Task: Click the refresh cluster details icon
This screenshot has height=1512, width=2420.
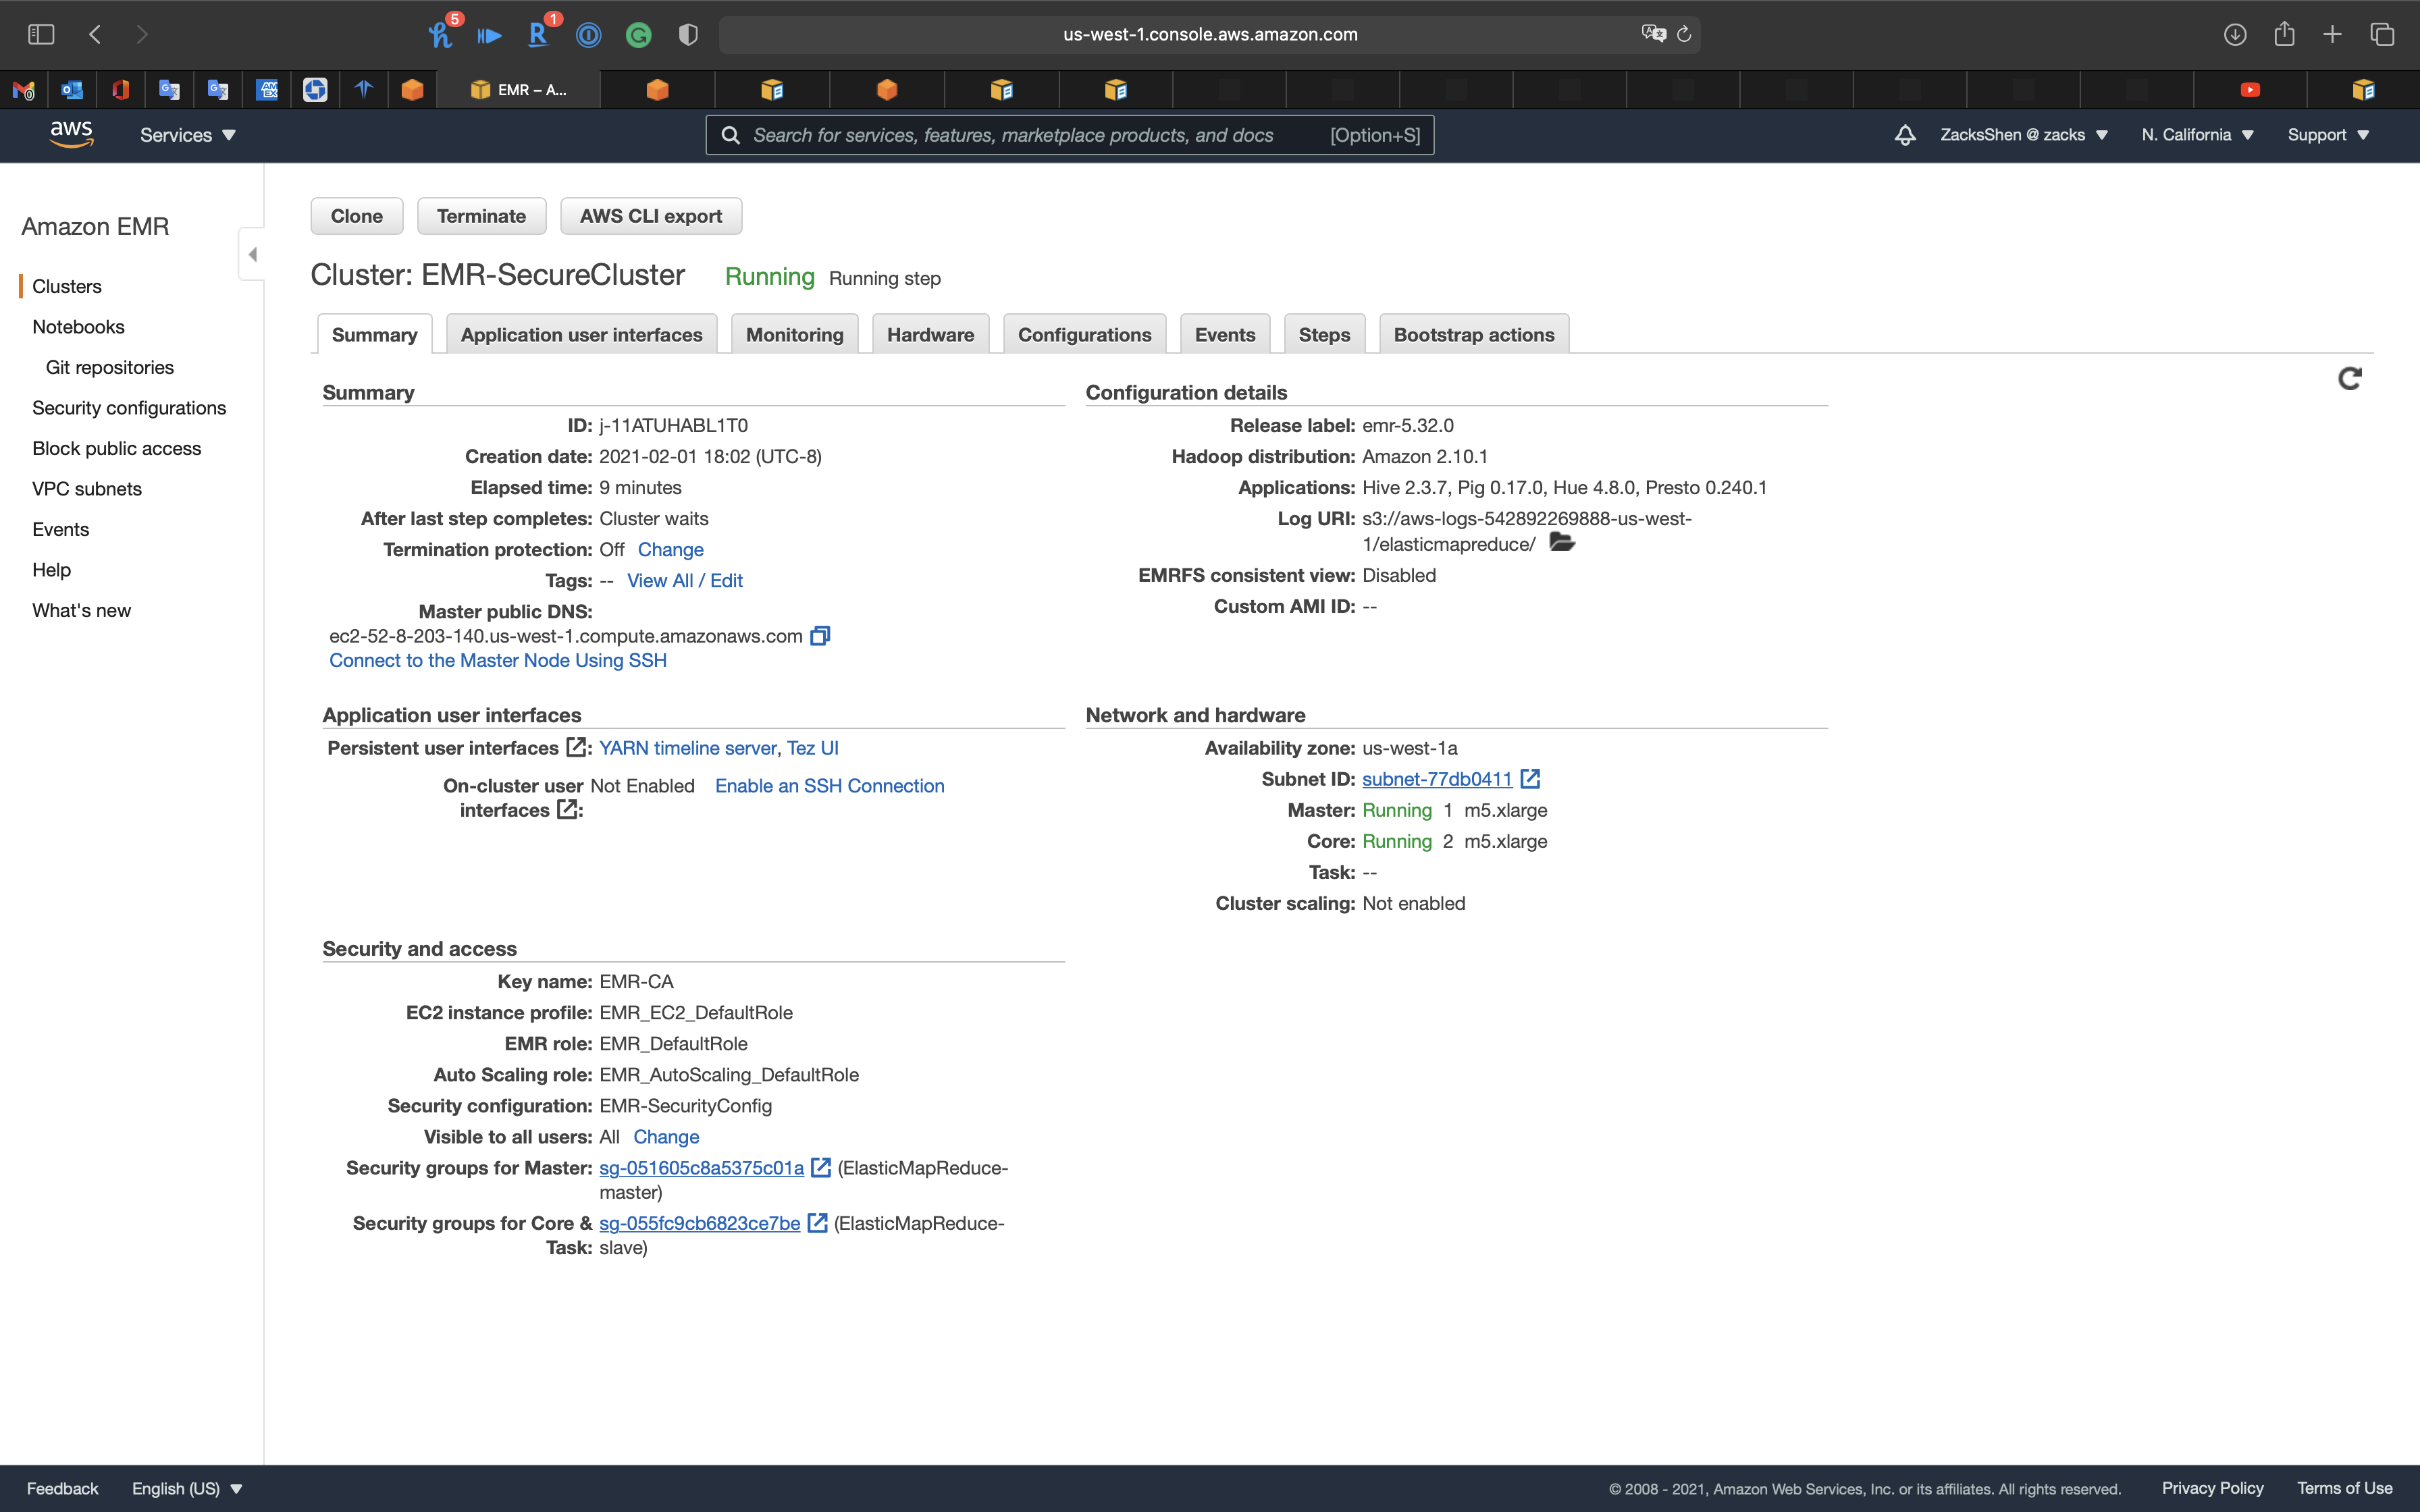Action: coord(2349,378)
